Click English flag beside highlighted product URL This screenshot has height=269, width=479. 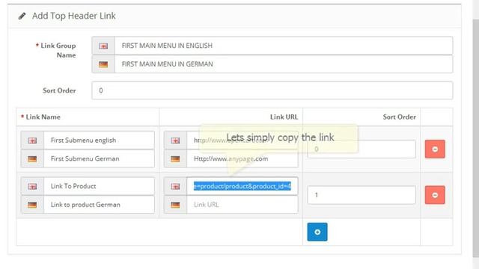point(175,186)
